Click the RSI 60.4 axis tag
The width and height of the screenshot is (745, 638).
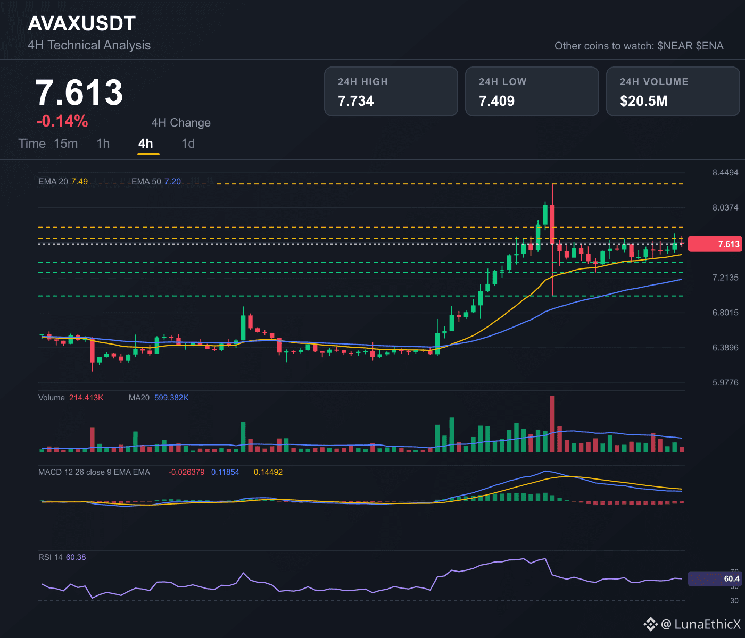coord(715,578)
